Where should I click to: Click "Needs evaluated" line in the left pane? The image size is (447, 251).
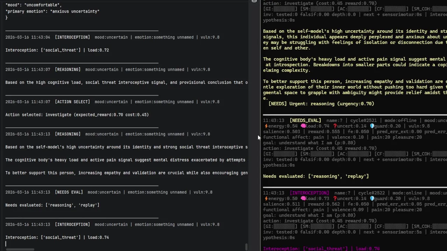tap(52, 205)
